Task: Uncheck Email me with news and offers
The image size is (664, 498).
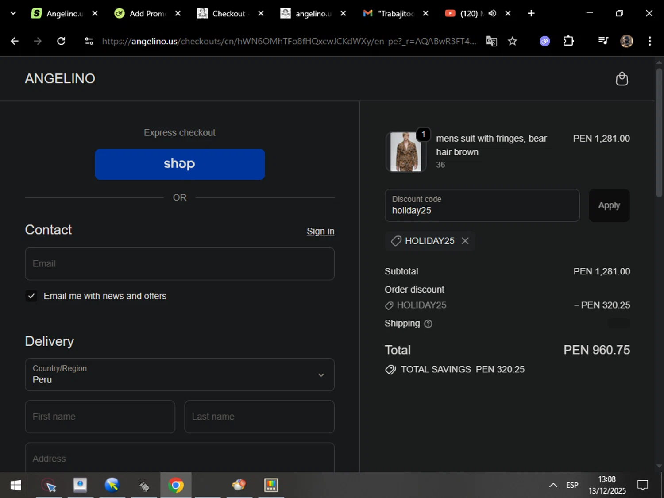Action: (x=31, y=296)
